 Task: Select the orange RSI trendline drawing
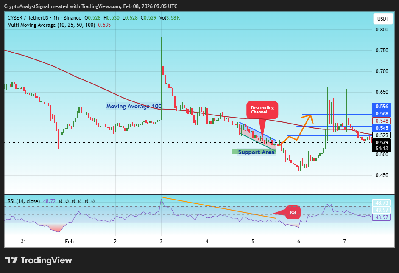[x=219, y=208]
